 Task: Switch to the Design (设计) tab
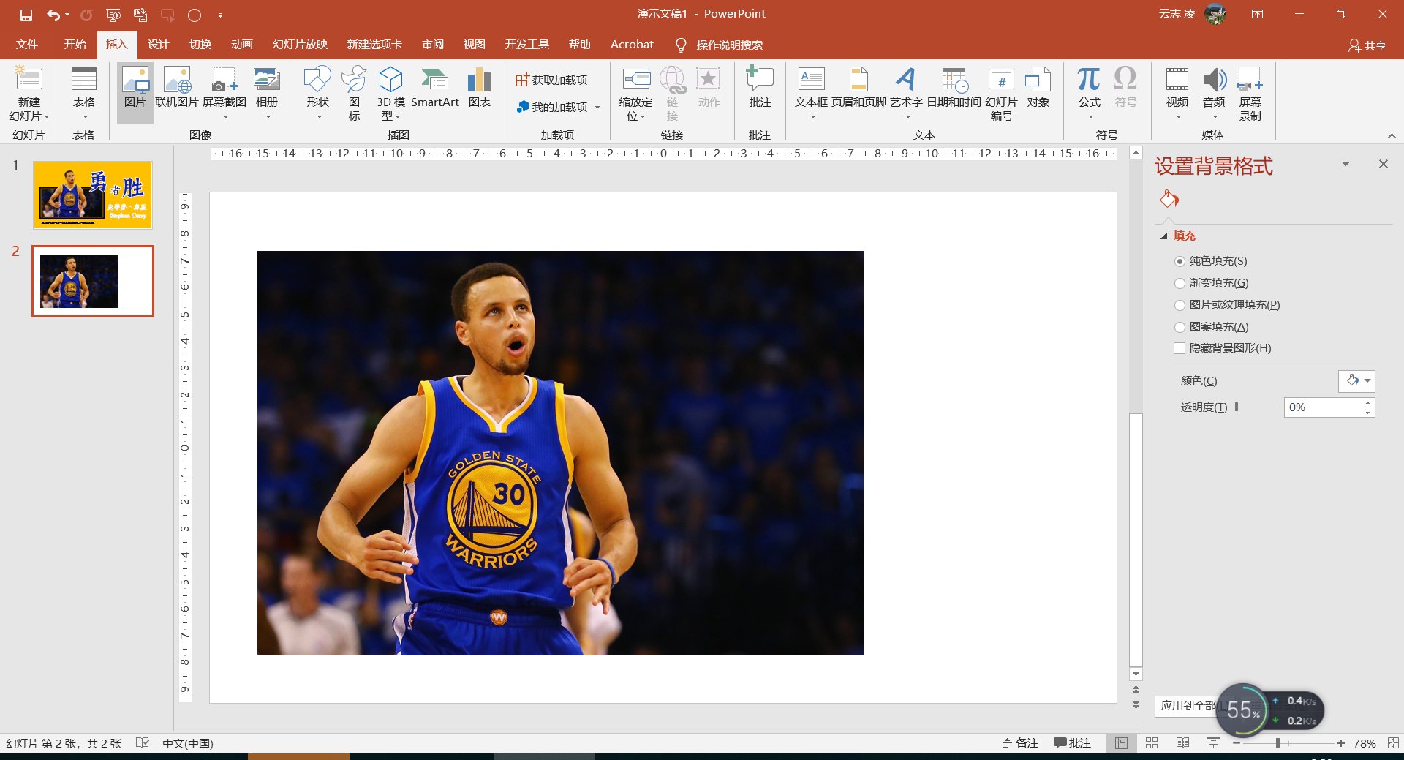[158, 45]
